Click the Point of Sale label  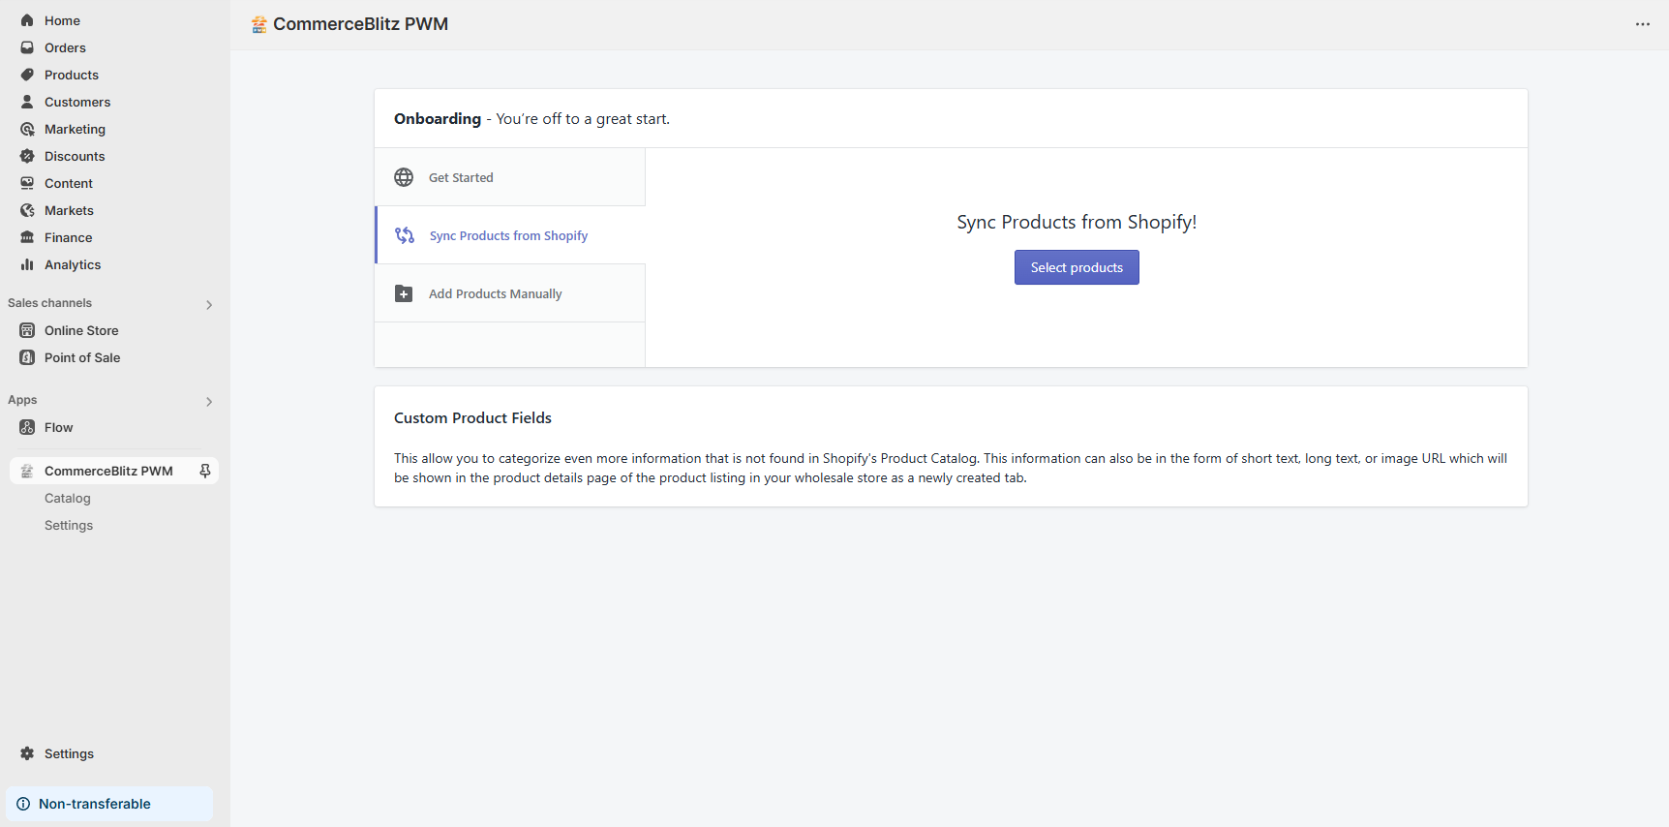[x=82, y=357]
